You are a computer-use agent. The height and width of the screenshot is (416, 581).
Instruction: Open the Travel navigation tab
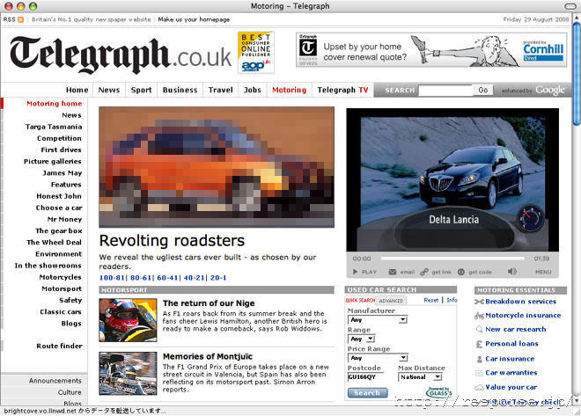[220, 90]
